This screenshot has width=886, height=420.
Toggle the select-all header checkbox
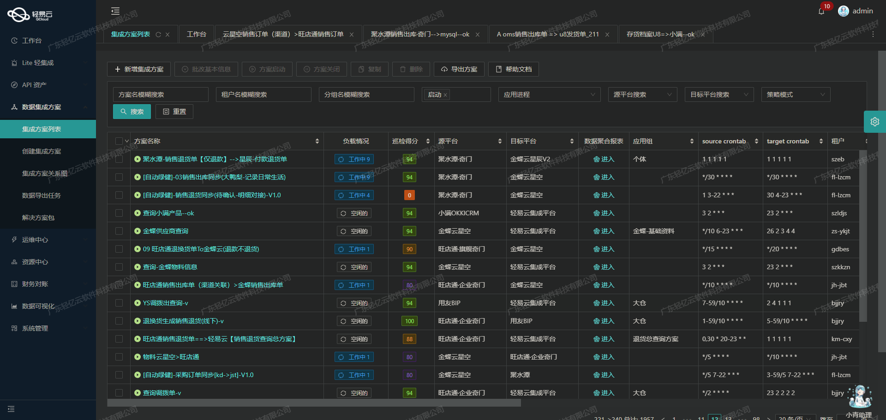click(119, 141)
